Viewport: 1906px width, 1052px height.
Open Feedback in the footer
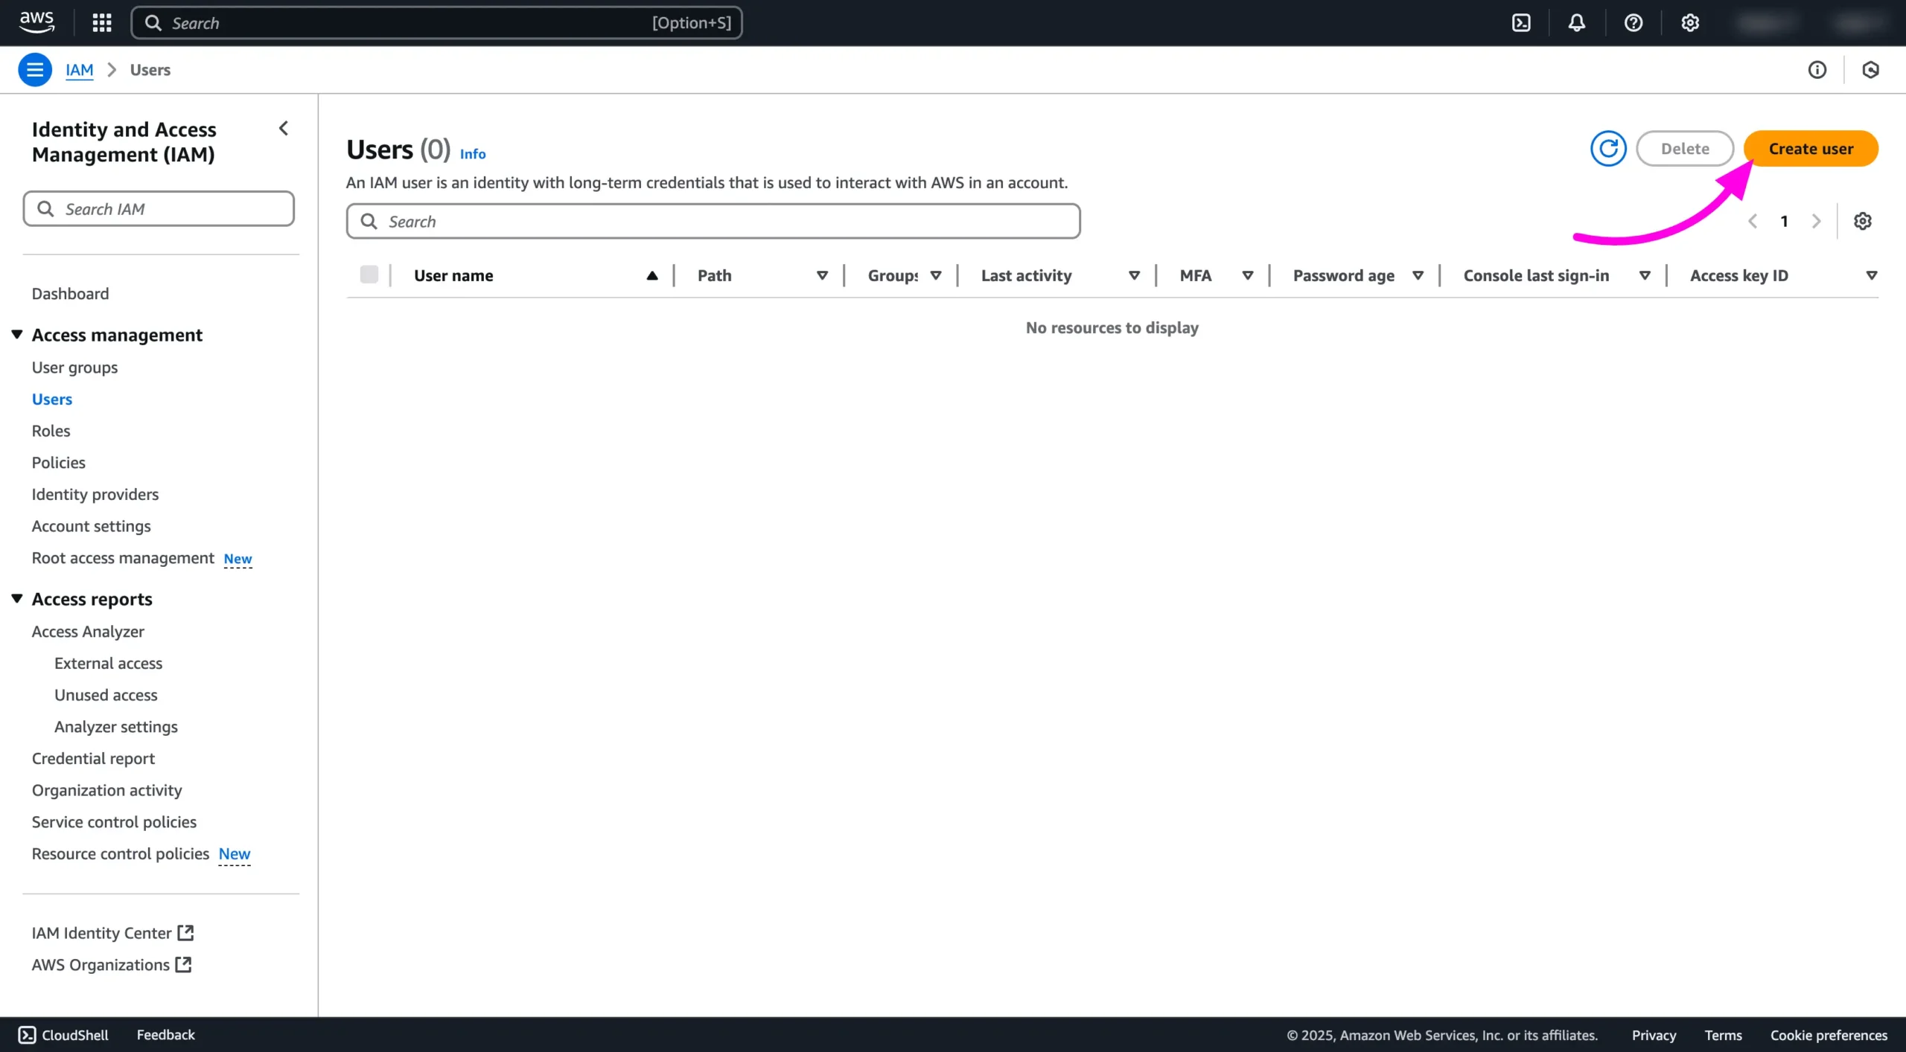point(166,1035)
